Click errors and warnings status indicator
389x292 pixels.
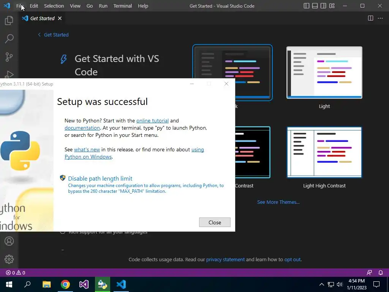pos(15,273)
